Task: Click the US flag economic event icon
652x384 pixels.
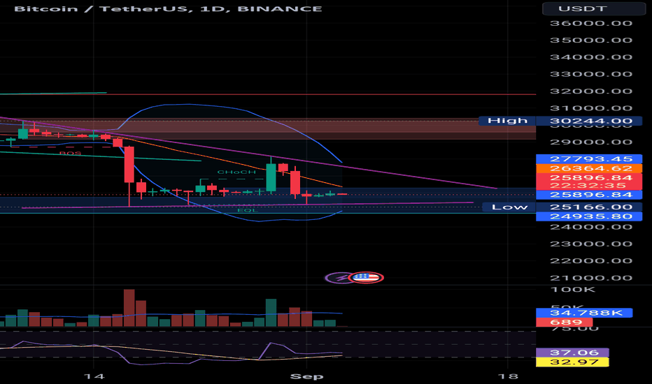Action: click(366, 277)
